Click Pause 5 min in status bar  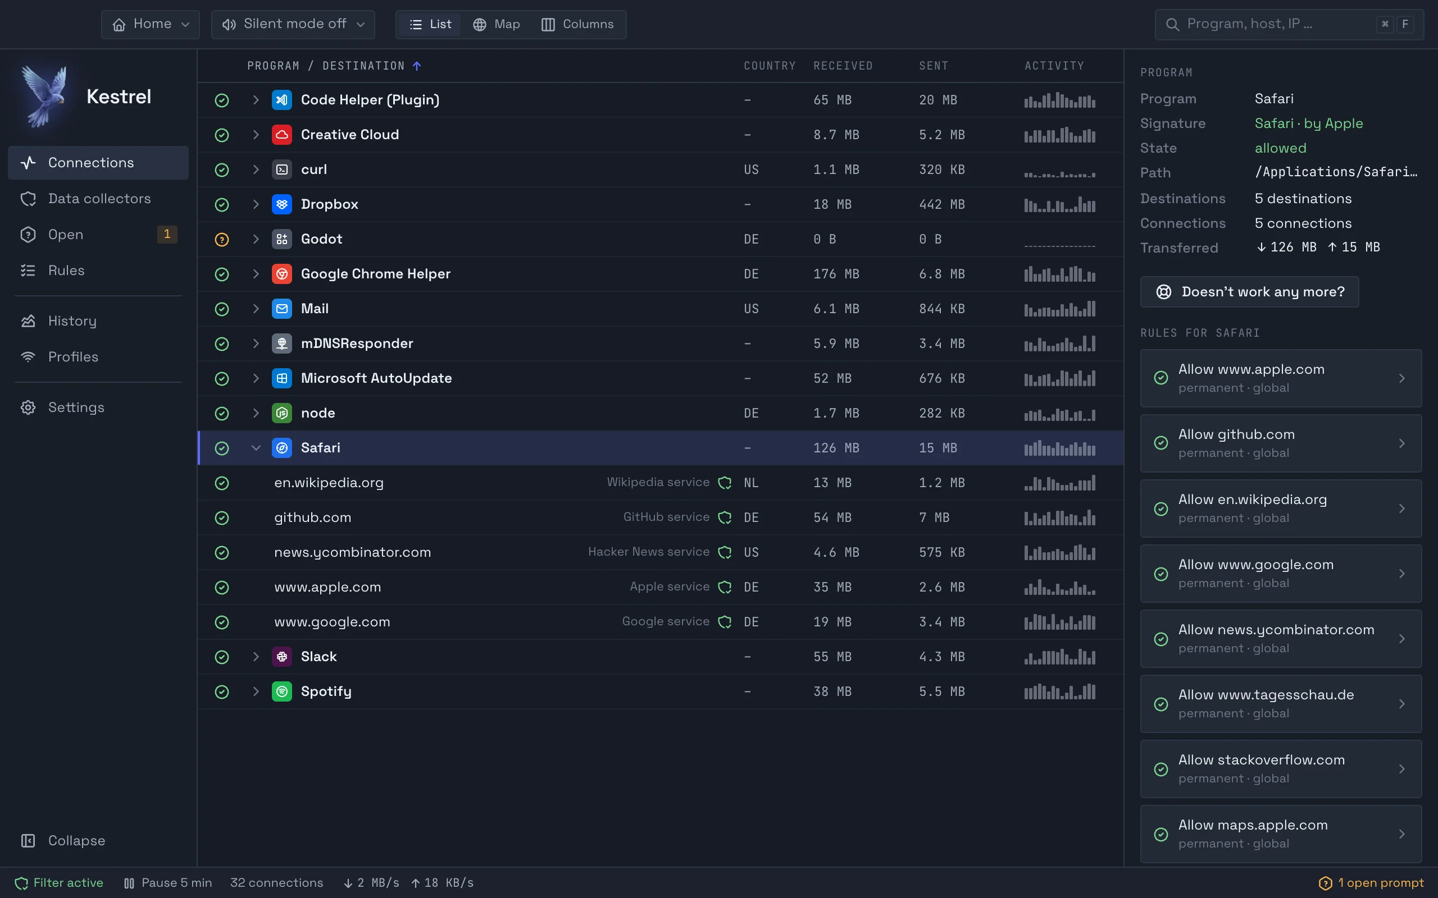click(x=167, y=883)
